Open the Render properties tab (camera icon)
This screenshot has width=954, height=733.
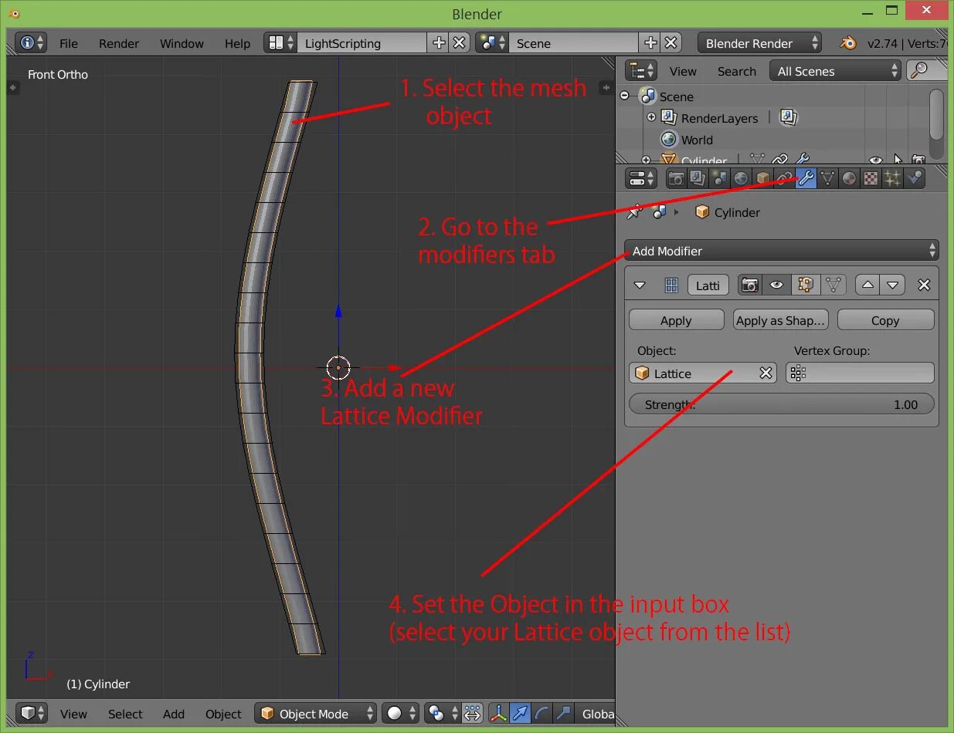(x=677, y=178)
